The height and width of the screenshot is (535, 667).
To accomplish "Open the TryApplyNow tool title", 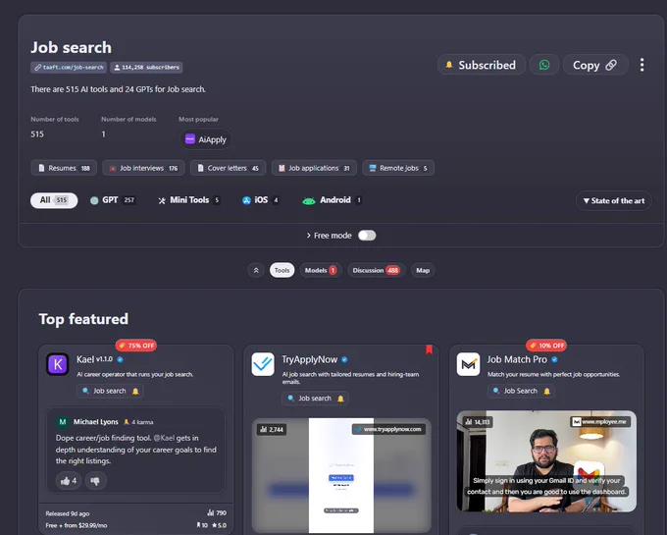I will tap(310, 359).
